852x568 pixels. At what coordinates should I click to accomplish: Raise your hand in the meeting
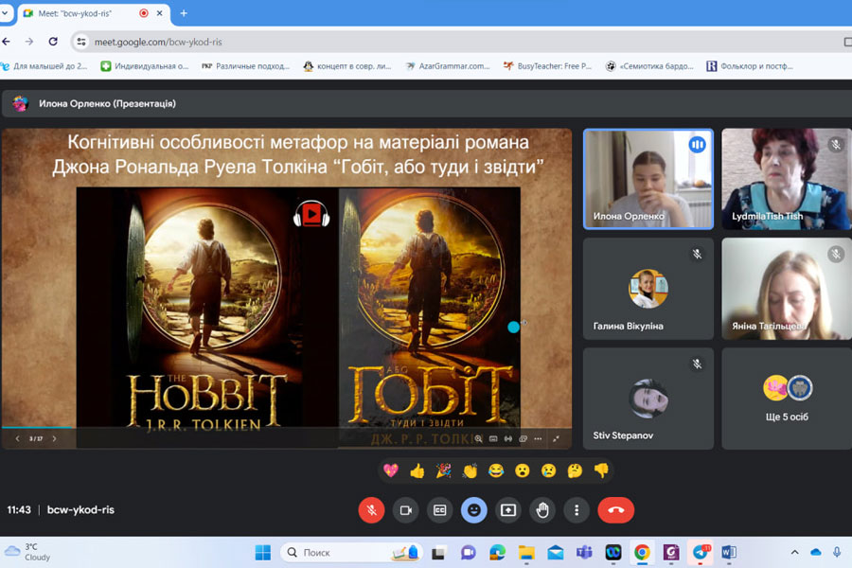pos(542,510)
